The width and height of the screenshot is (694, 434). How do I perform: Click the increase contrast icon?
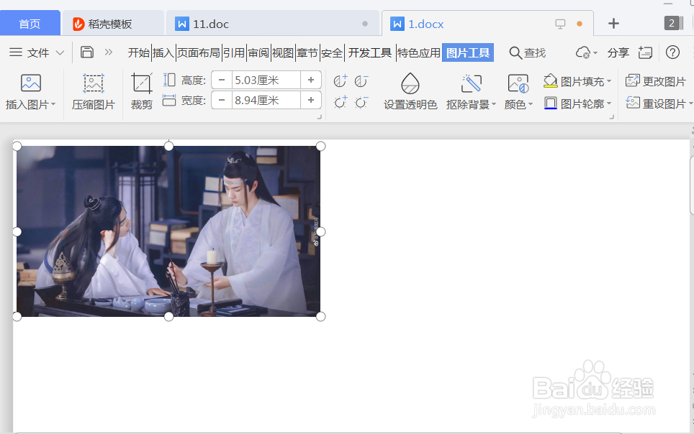[341, 81]
